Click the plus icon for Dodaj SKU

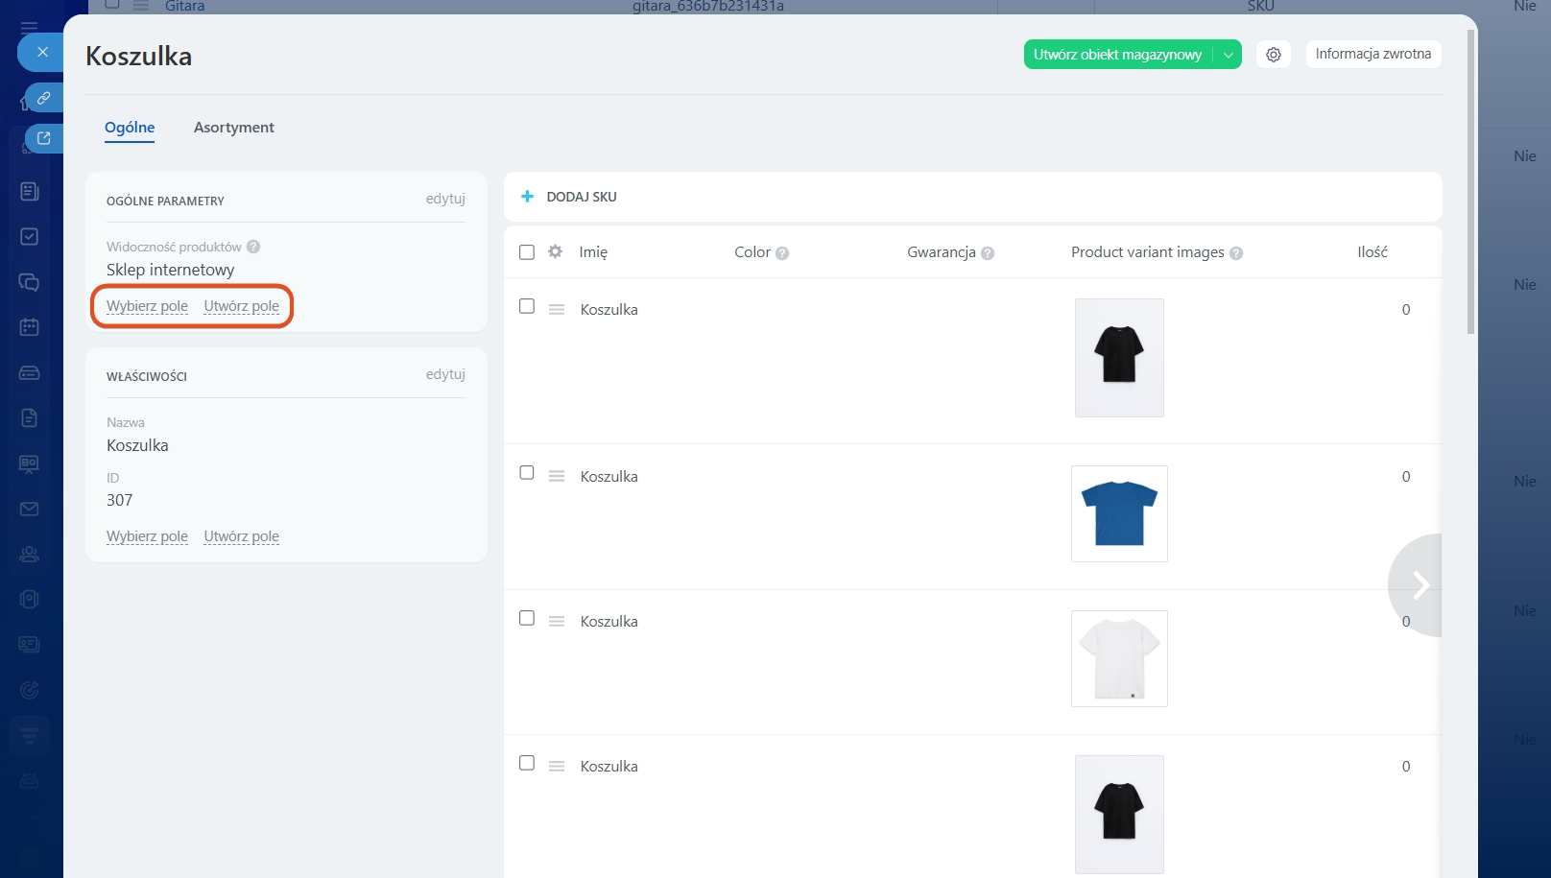pos(527,197)
